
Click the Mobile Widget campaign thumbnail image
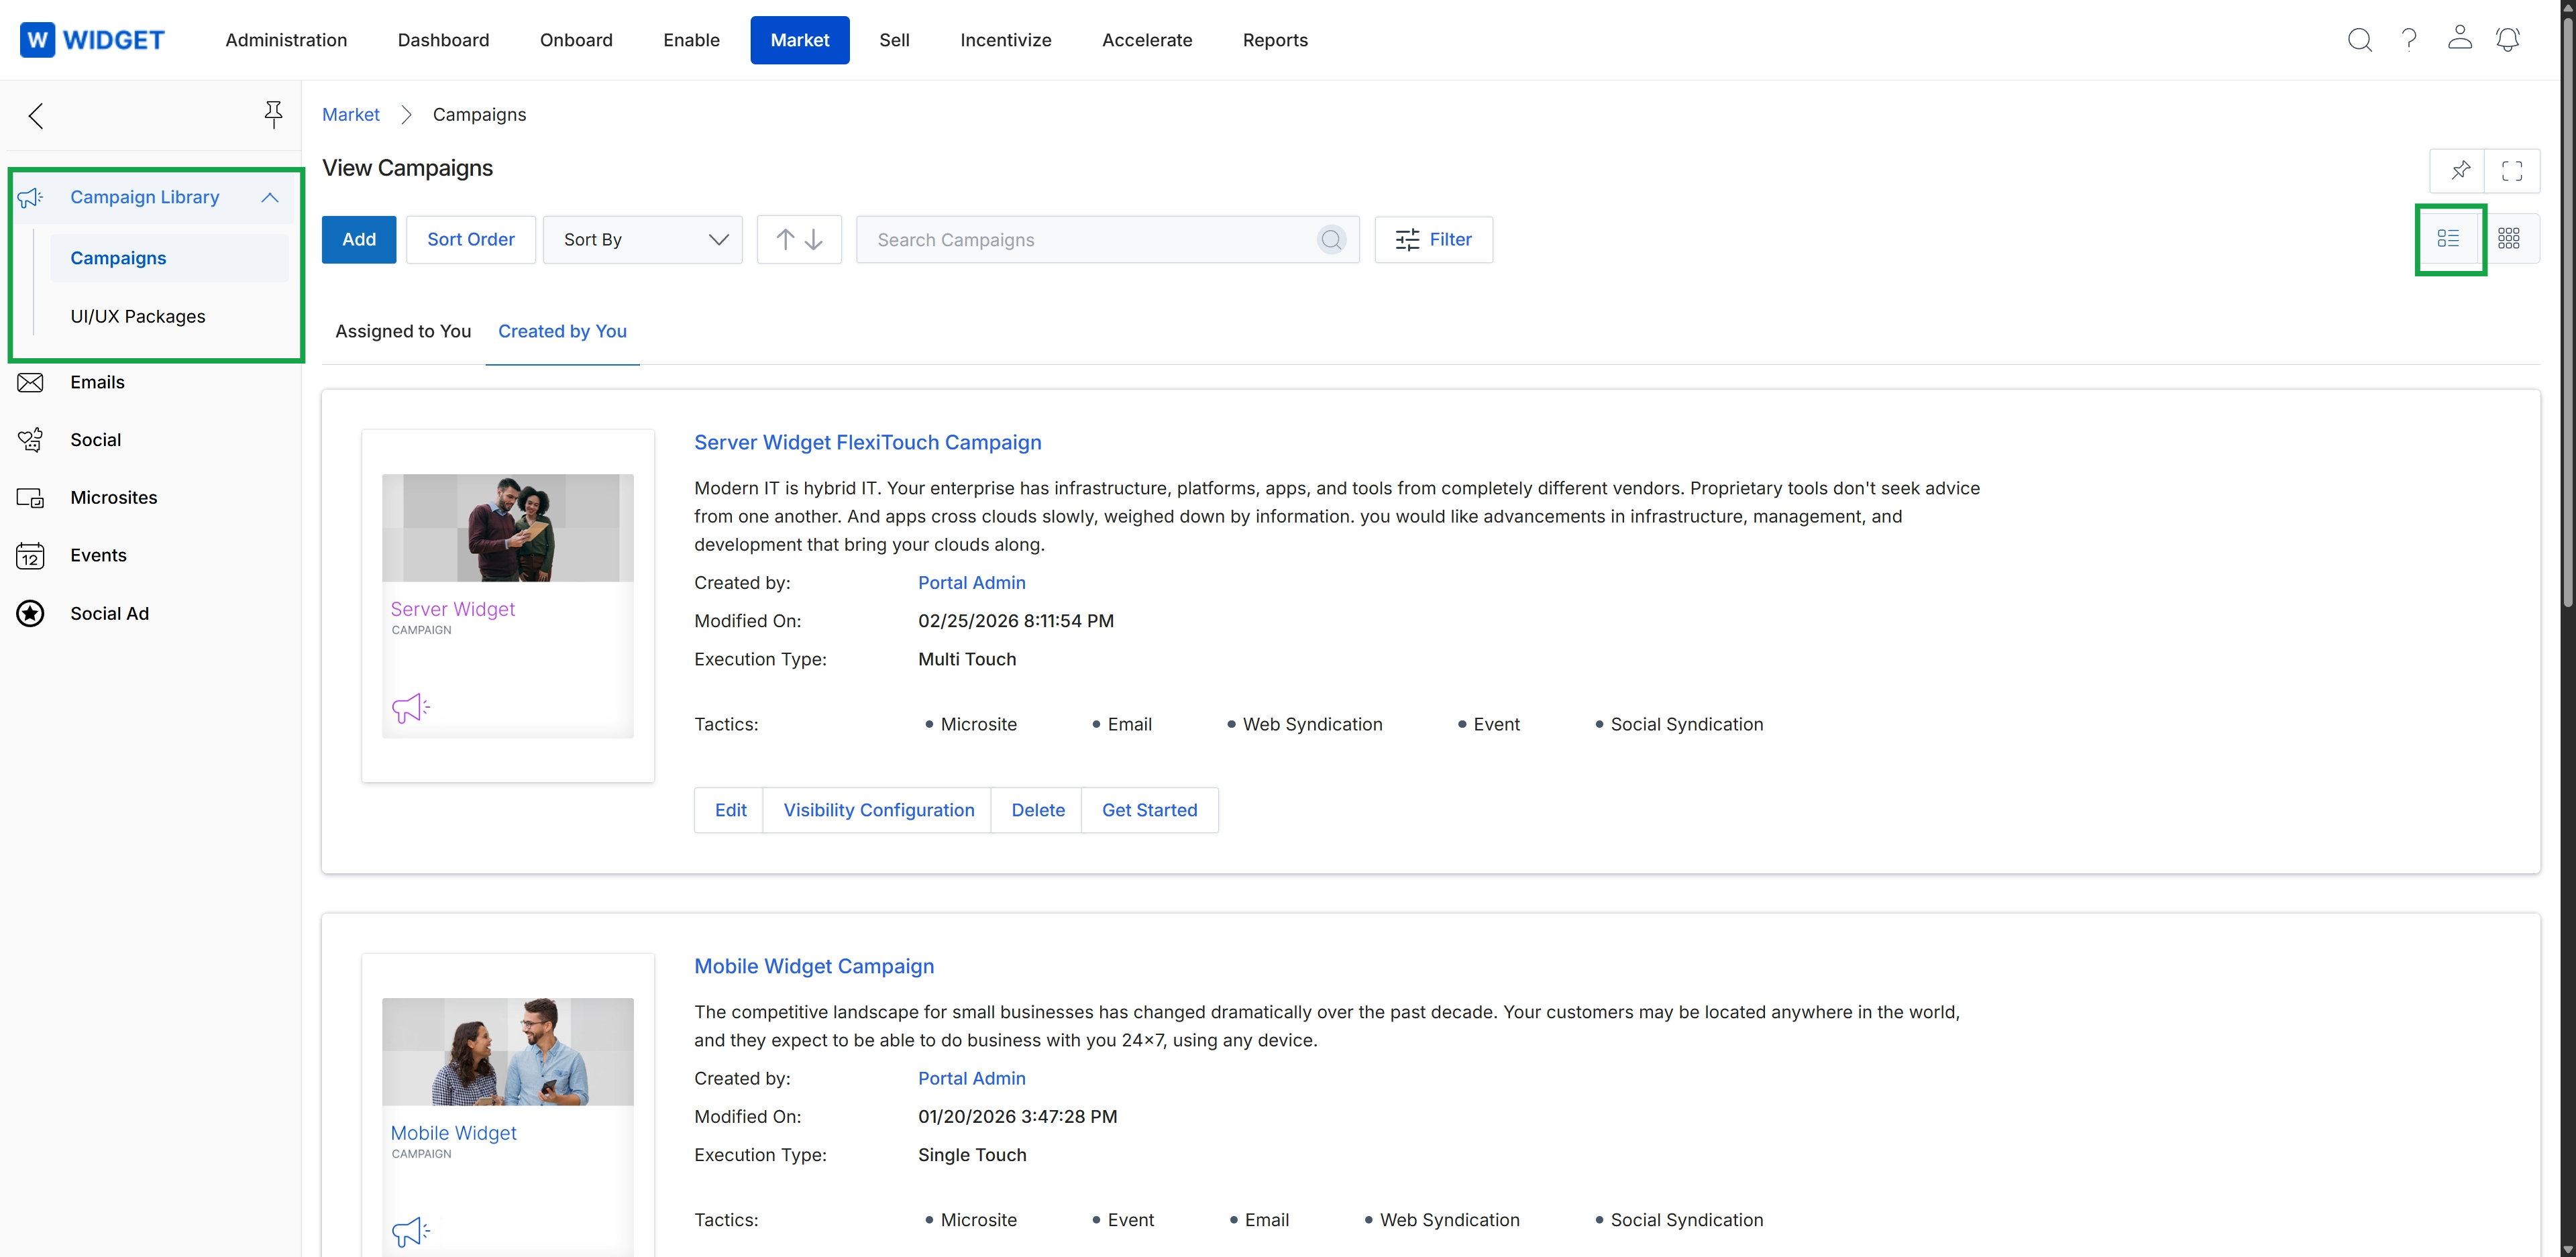point(507,1052)
